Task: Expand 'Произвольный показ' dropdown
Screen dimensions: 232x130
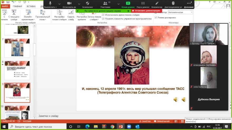Action: pyautogui.click(x=46, y=19)
